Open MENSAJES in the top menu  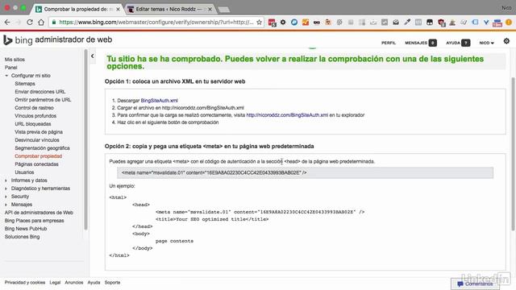click(421, 43)
